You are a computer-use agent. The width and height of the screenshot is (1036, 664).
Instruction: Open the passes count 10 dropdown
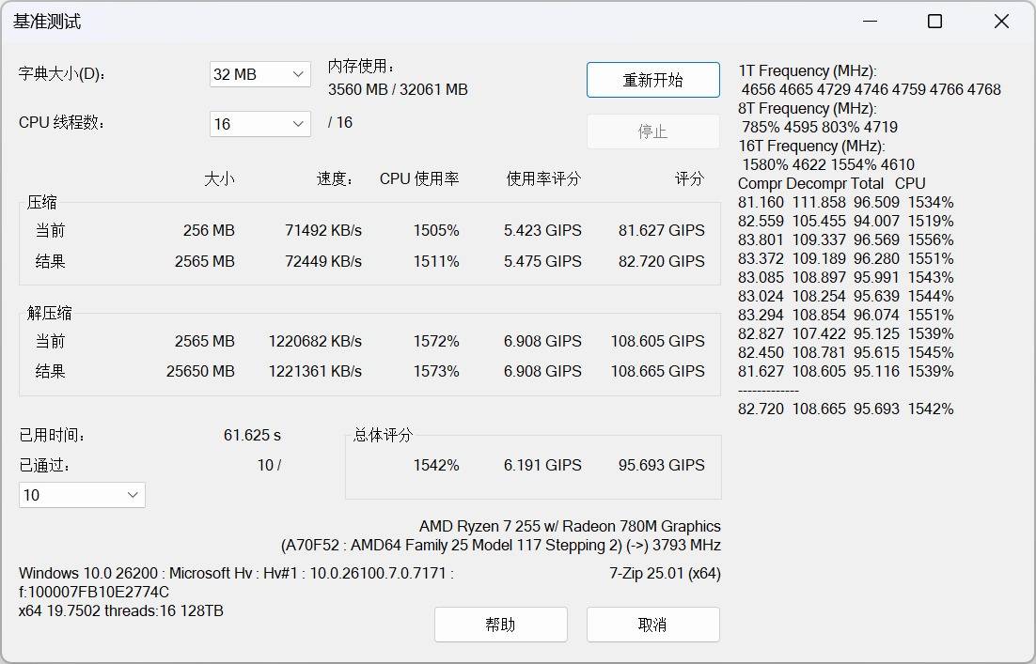pos(82,495)
